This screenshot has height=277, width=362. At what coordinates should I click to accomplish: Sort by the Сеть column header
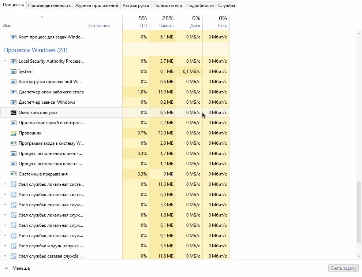(x=216, y=22)
